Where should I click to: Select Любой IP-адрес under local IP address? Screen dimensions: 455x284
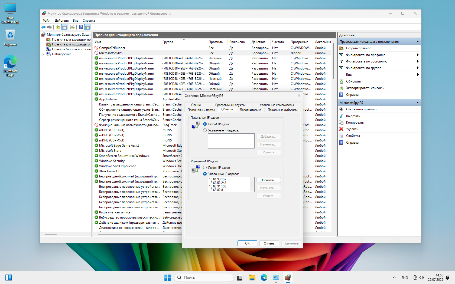pyautogui.click(x=205, y=124)
